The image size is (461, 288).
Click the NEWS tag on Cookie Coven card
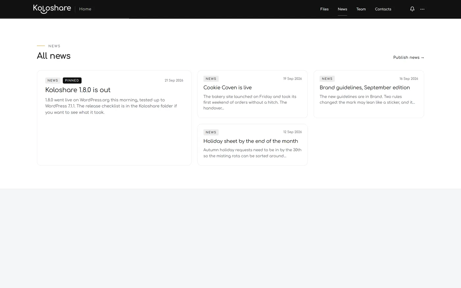pos(211,79)
